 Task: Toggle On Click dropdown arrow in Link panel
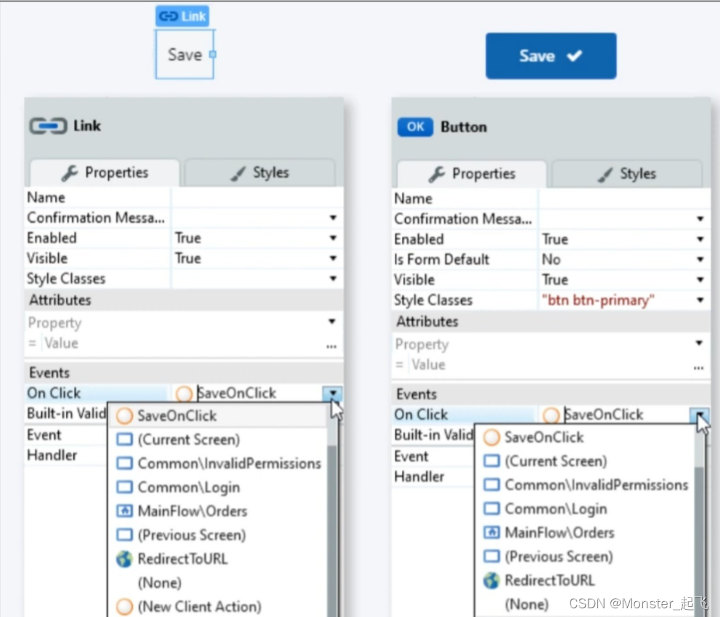click(x=333, y=393)
